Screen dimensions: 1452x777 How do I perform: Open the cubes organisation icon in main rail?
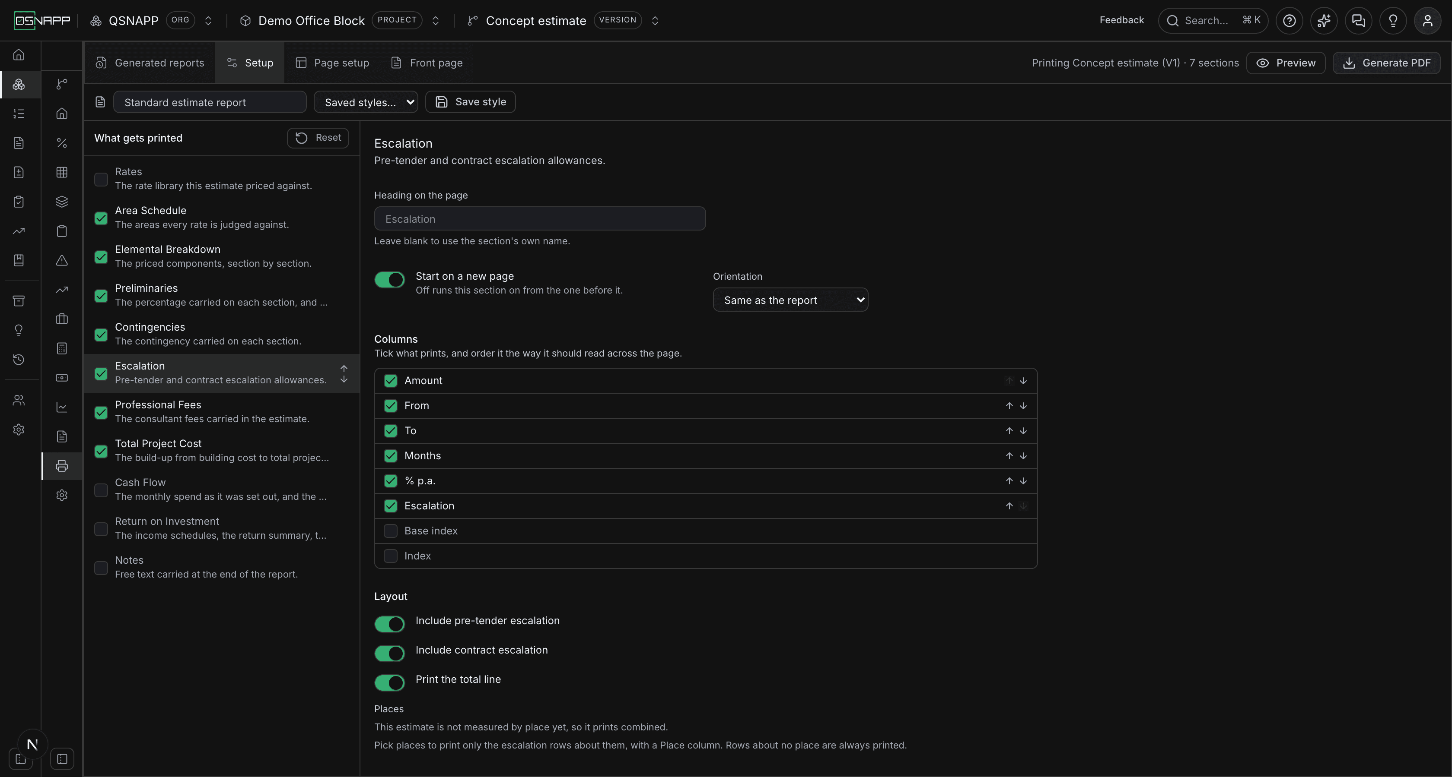19,85
